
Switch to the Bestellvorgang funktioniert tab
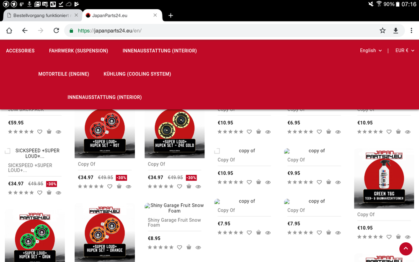click(x=41, y=16)
